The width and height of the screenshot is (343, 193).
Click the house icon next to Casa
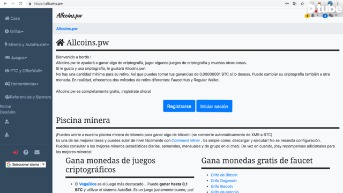click(x=7, y=18)
